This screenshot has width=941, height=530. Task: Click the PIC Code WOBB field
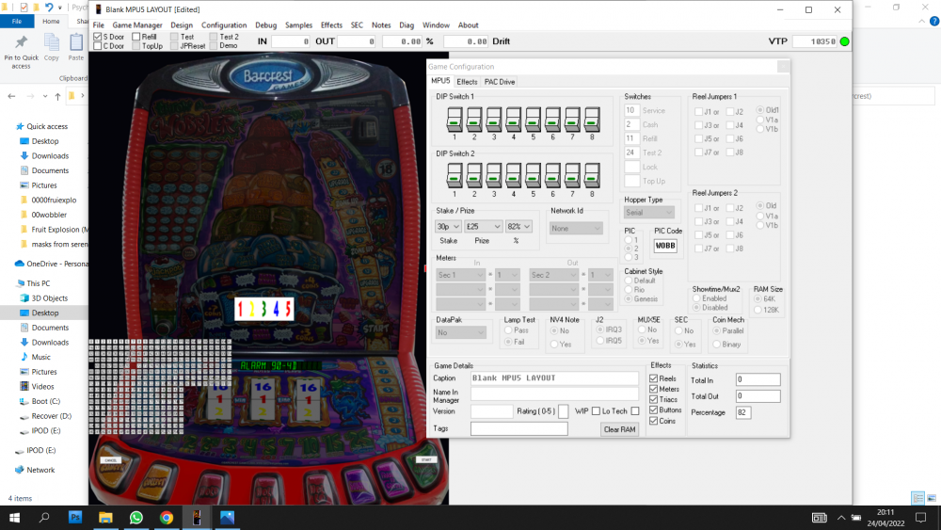coord(665,246)
